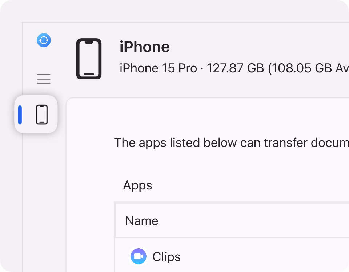Click the blue selection indicator bar in sidebar
349x272 pixels.
[20, 114]
